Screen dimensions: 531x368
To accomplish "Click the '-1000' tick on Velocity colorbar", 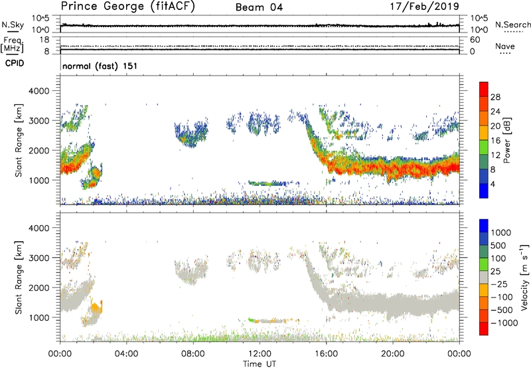I will [x=504, y=323].
